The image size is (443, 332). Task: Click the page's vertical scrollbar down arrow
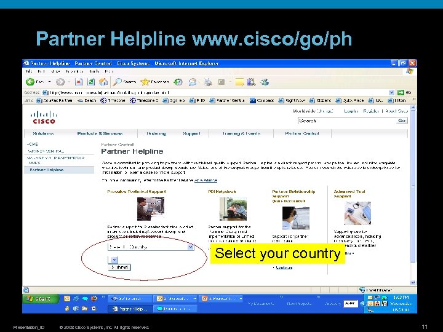tap(413, 282)
